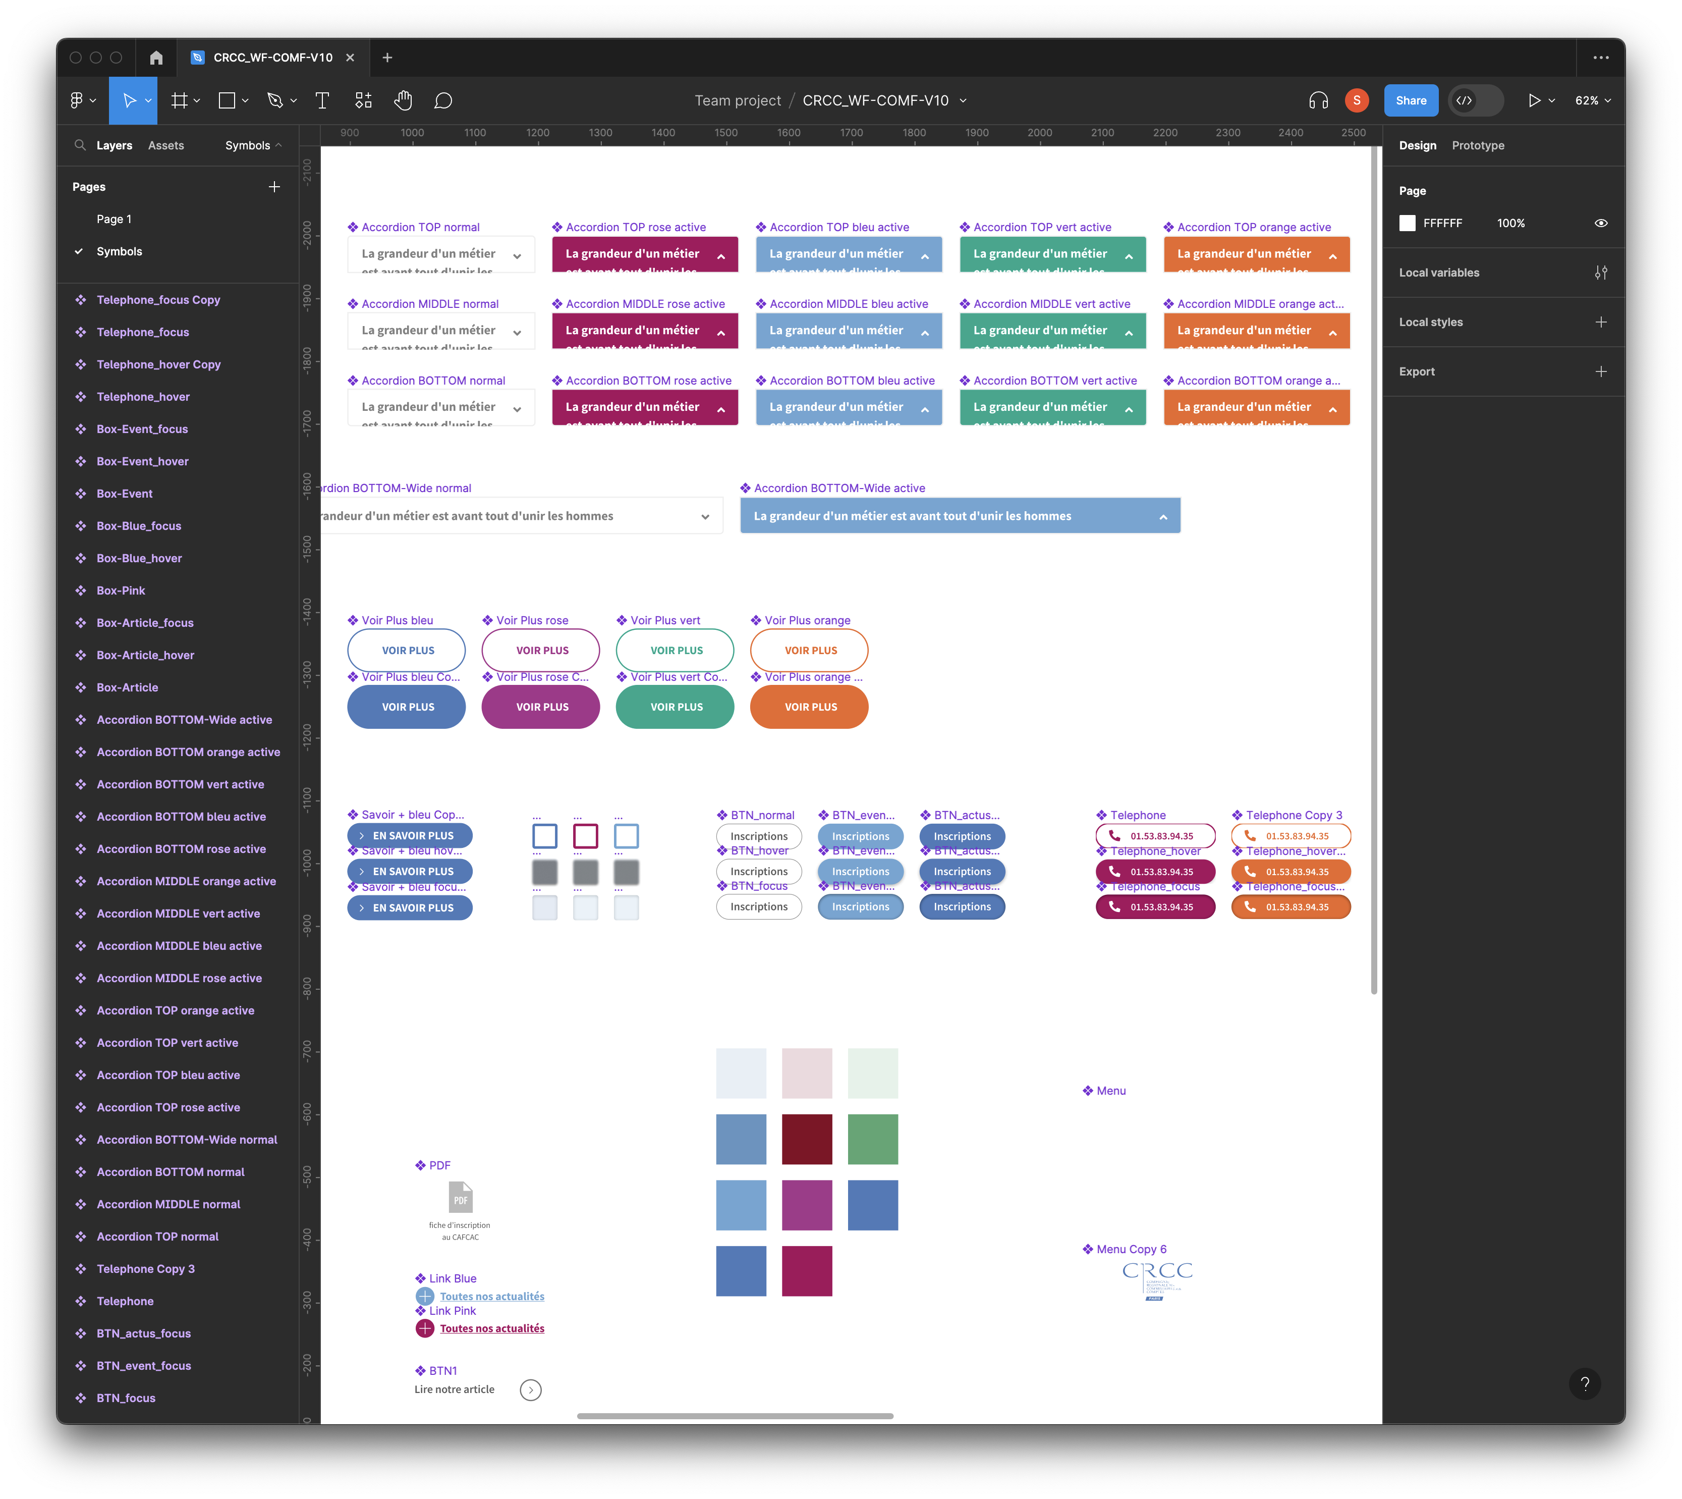
Task: Select the Text tool in toolbar
Action: [x=322, y=100]
